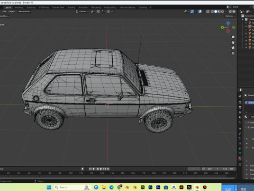Switch to the UV Editing workspace tab

click(44, 7)
